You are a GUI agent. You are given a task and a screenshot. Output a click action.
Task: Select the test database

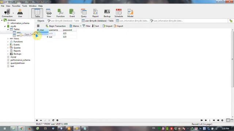12,66
